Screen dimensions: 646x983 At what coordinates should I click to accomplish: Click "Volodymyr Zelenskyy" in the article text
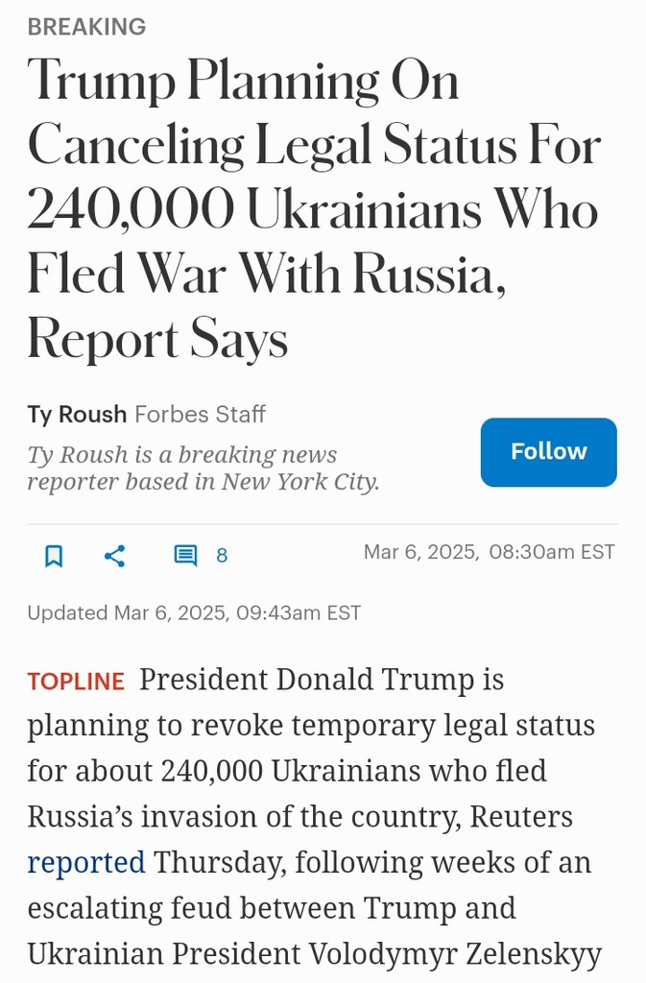454,953
